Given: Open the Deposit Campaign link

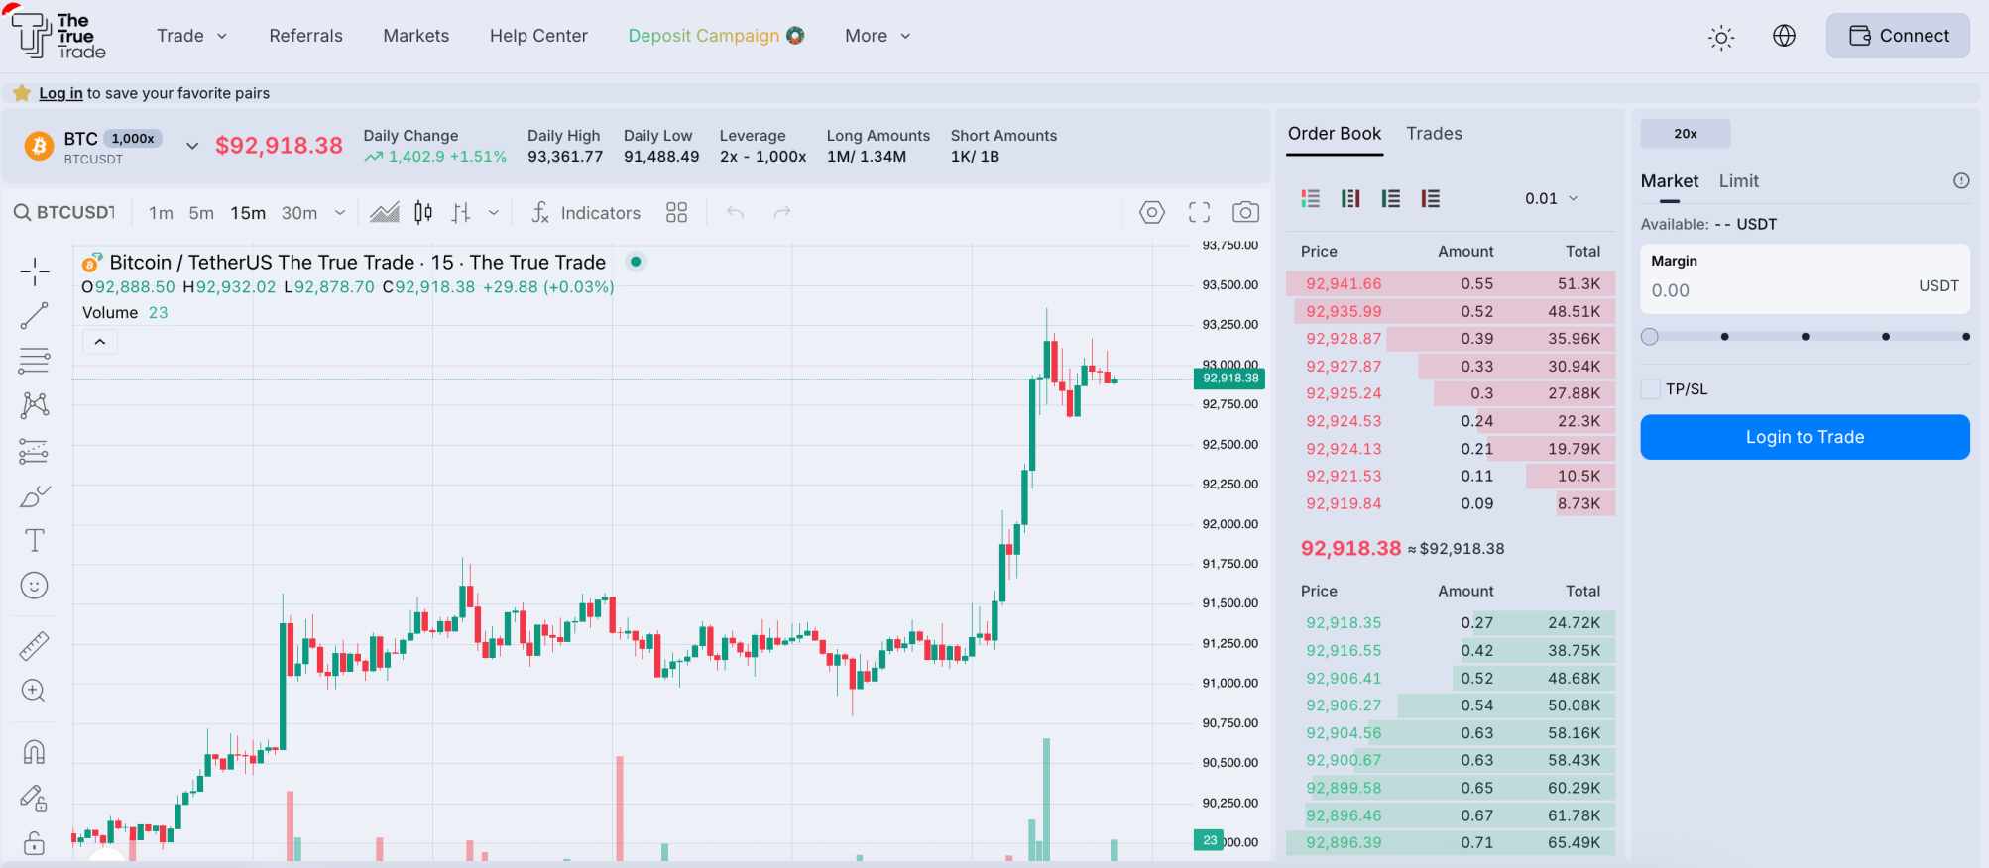Looking at the screenshot, I should pos(716,36).
